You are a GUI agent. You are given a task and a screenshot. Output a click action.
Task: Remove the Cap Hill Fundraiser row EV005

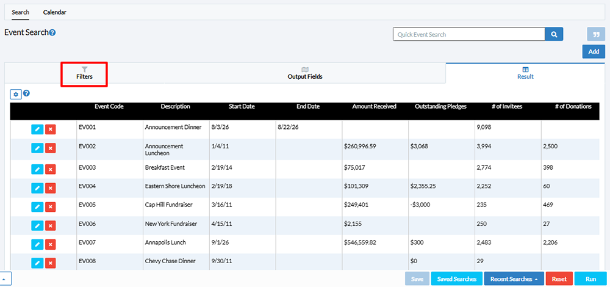click(50, 206)
